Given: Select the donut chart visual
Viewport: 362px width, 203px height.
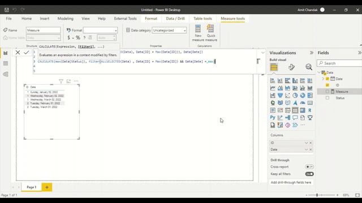Looking at the screenshot, I should point(303,95).
